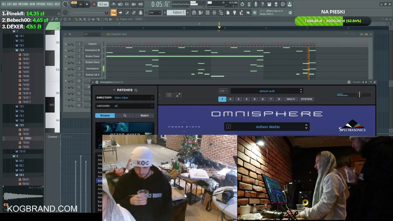Step the Anthem Warble patch arrows

[306, 127]
